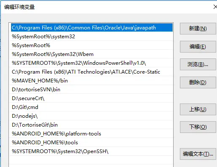This screenshot has height=167, width=217.
Task: Move entry up with 上移(U)
Action: 198,109
